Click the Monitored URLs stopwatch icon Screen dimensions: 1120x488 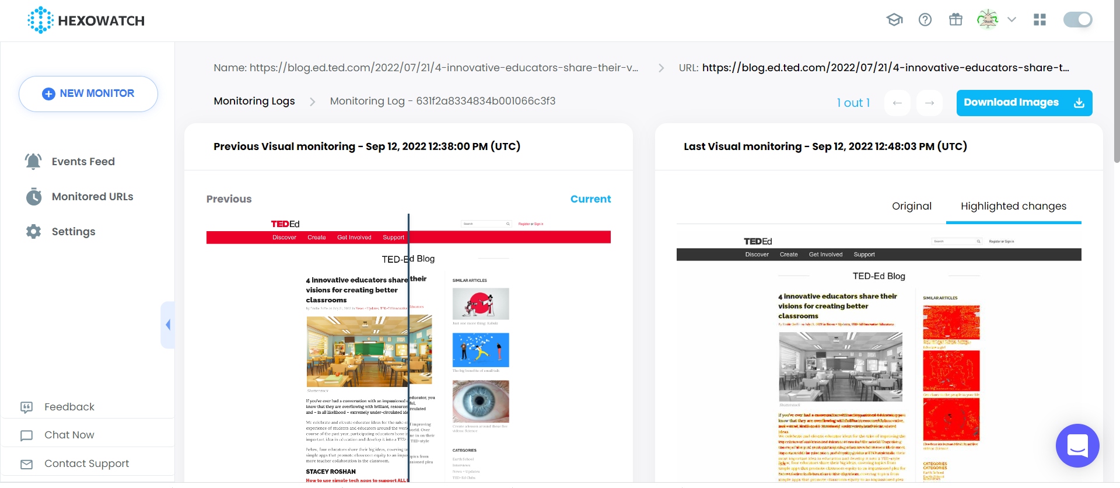(34, 197)
